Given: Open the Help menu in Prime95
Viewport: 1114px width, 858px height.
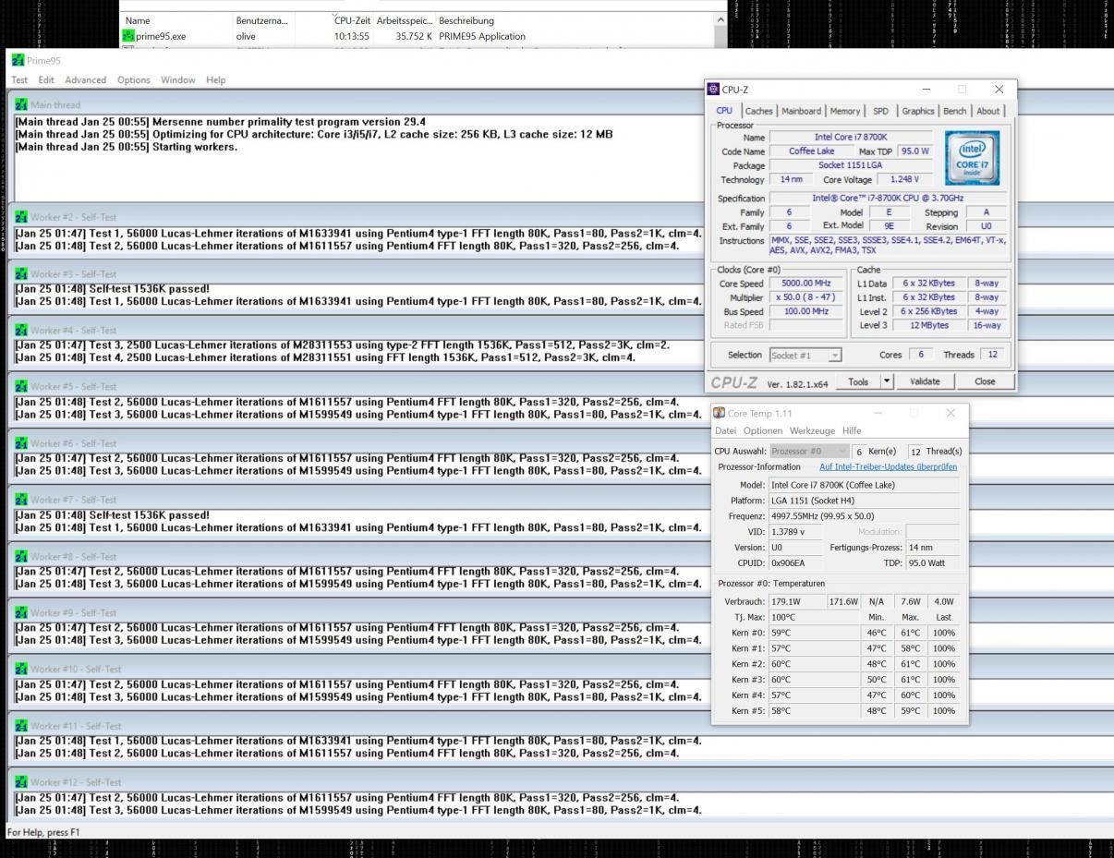Looking at the screenshot, I should [x=215, y=80].
